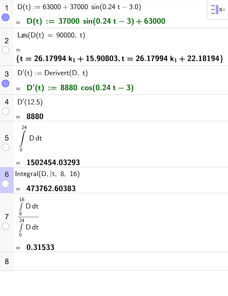The height and width of the screenshot is (296, 228).
Task: Click the ≈ symbol before 0.31533
Action: click(x=18, y=248)
